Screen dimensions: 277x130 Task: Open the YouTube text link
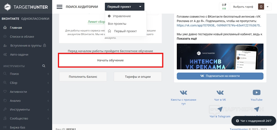click(x=256, y=100)
